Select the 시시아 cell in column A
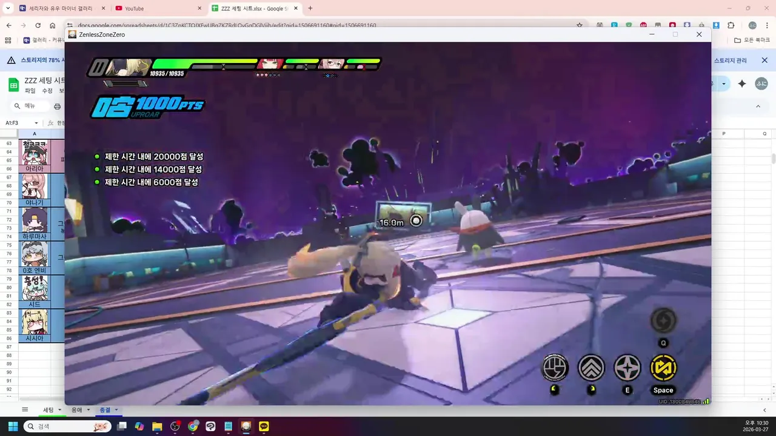 [34, 339]
